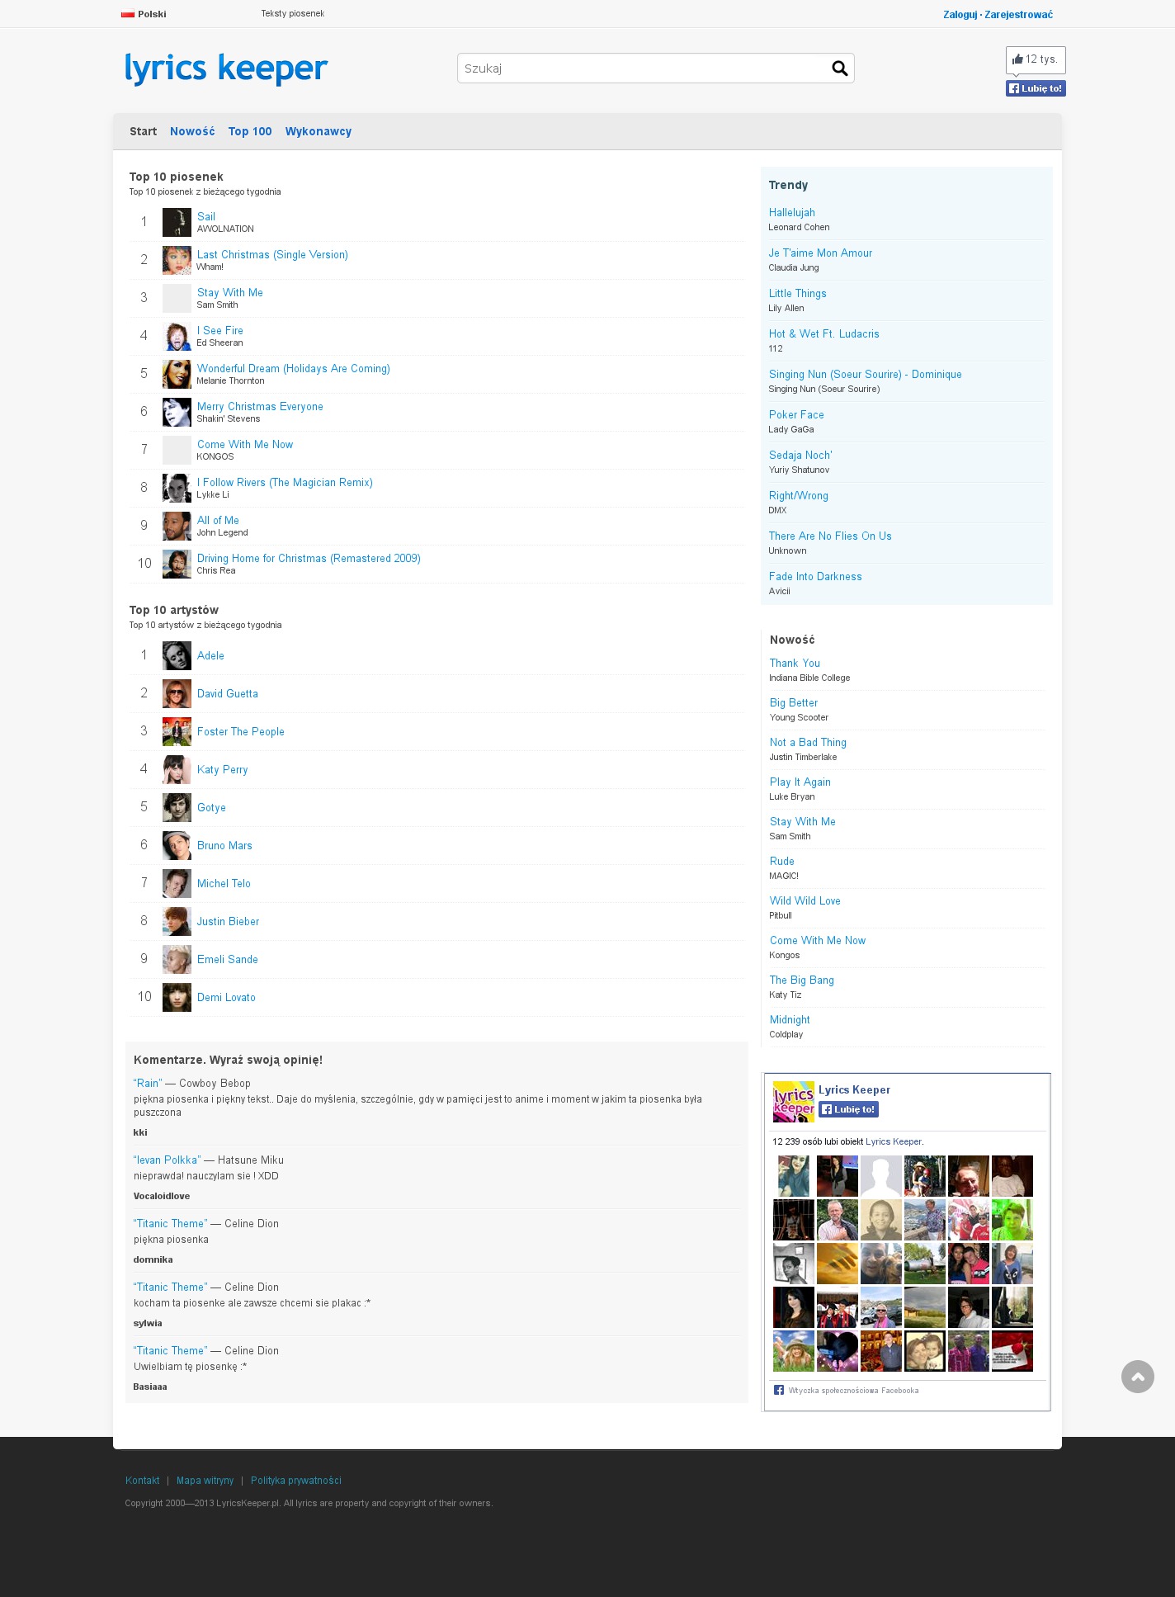
Task: Click the Zaloguj login link
Action: [960, 15]
